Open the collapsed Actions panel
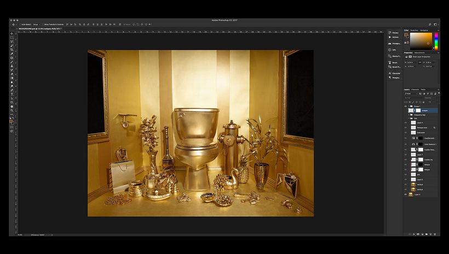The height and width of the screenshot is (254, 449). point(394,37)
